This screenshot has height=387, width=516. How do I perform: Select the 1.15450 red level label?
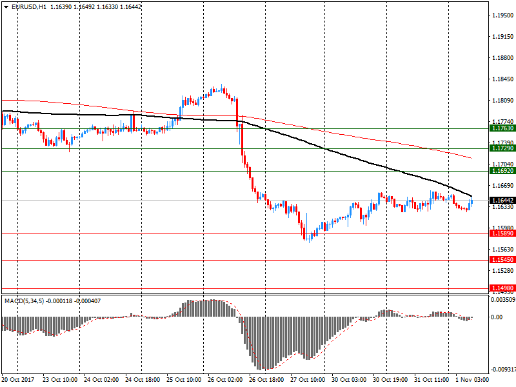click(x=502, y=260)
